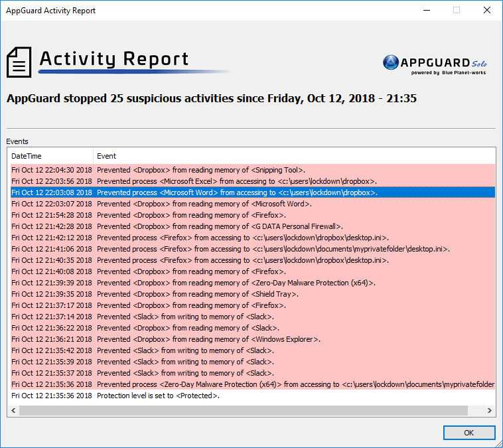The width and height of the screenshot is (503, 448).
Task: Click the AppGuard Solo logo
Action: coord(435,64)
